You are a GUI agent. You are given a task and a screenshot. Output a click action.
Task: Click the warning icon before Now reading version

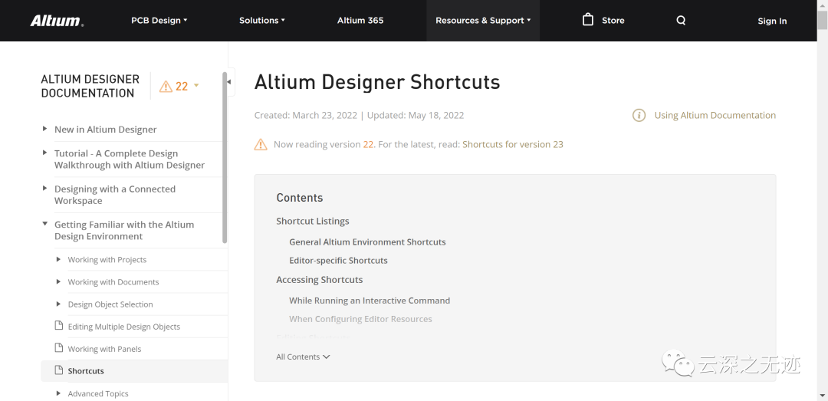click(261, 144)
